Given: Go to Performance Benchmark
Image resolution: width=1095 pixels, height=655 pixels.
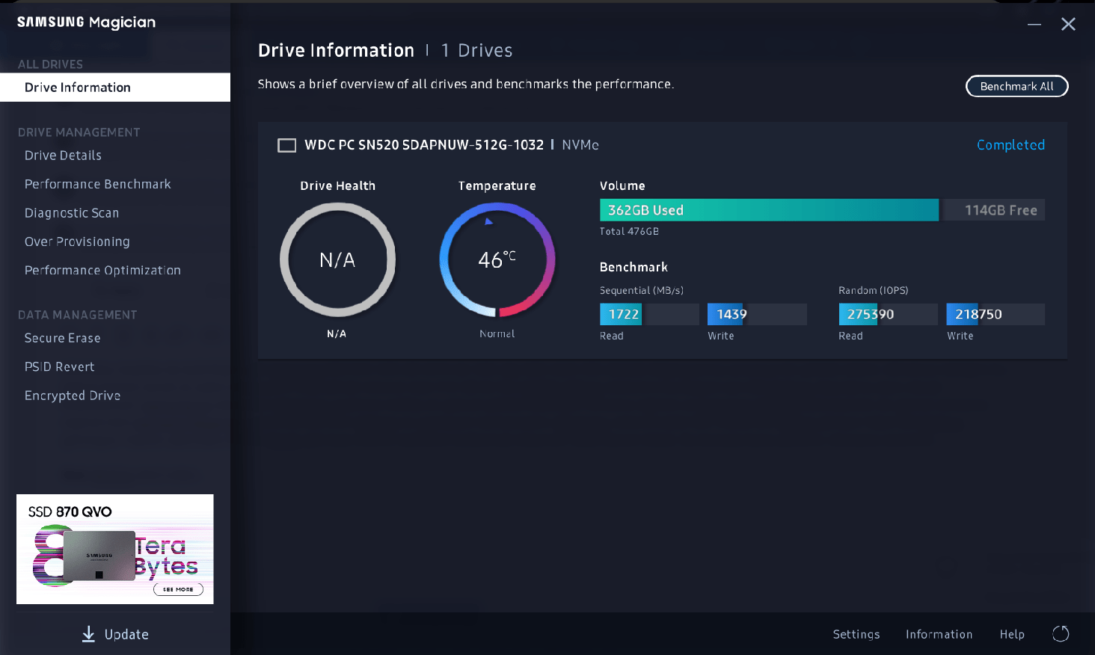Looking at the screenshot, I should pyautogui.click(x=98, y=184).
